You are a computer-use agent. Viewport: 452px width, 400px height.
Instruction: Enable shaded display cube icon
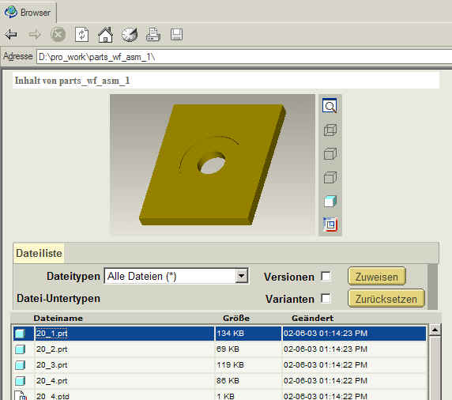pos(330,202)
